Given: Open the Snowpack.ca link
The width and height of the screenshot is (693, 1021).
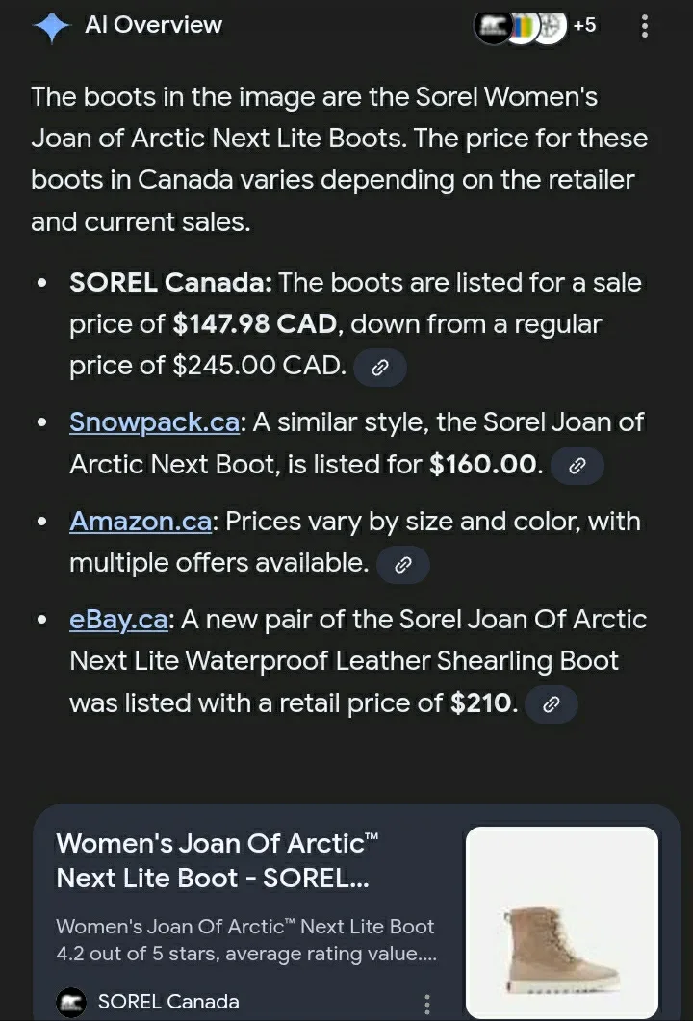Looking at the screenshot, I should pyautogui.click(x=154, y=421).
